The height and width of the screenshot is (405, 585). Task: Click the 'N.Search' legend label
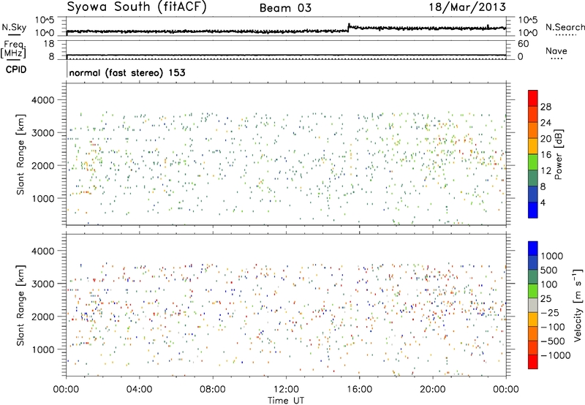pyautogui.click(x=565, y=27)
